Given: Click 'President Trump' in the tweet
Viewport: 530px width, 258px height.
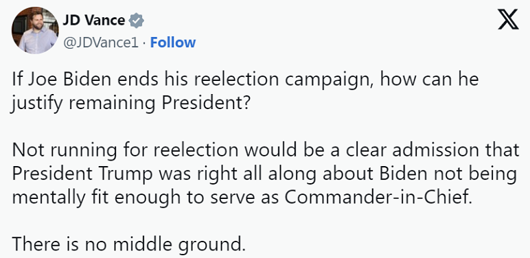Looking at the screenshot, I should click(x=82, y=175).
